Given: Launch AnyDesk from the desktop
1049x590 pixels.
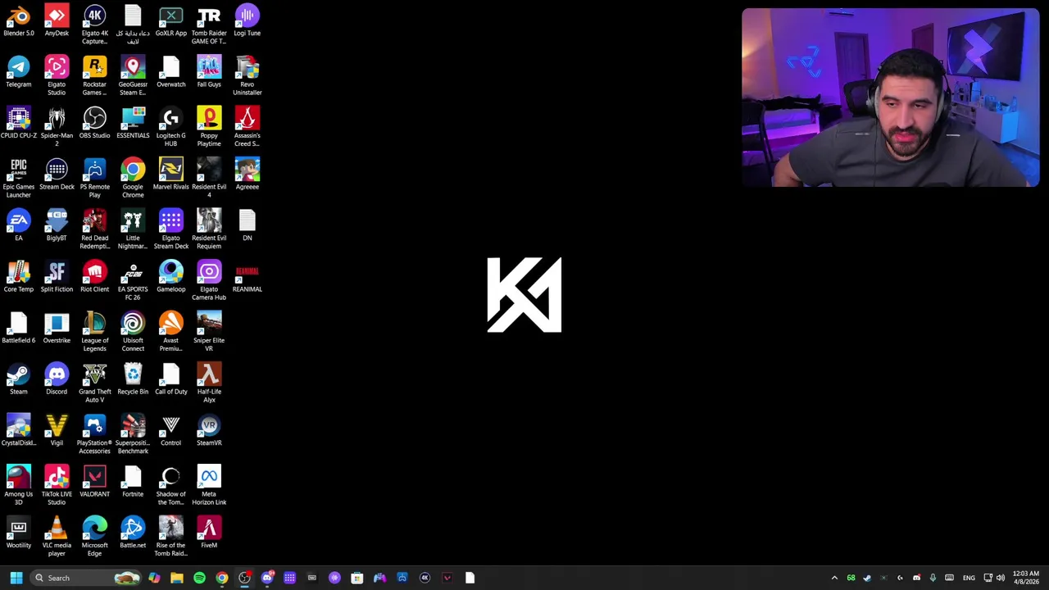Looking at the screenshot, I should (57, 22).
